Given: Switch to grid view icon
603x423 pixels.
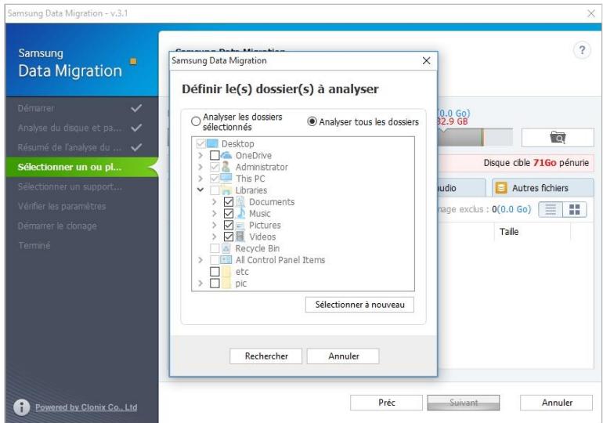Looking at the screenshot, I should pyautogui.click(x=575, y=210).
